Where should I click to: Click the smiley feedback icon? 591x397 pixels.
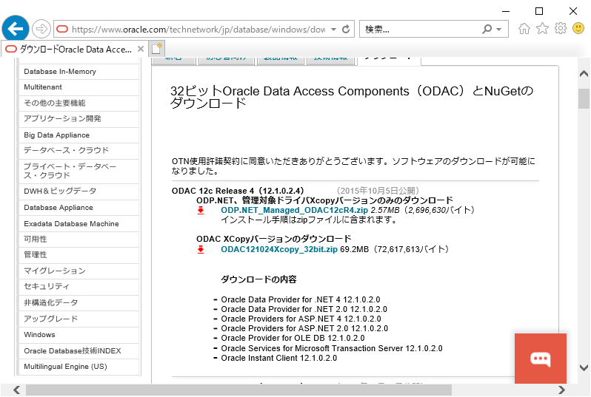click(578, 28)
